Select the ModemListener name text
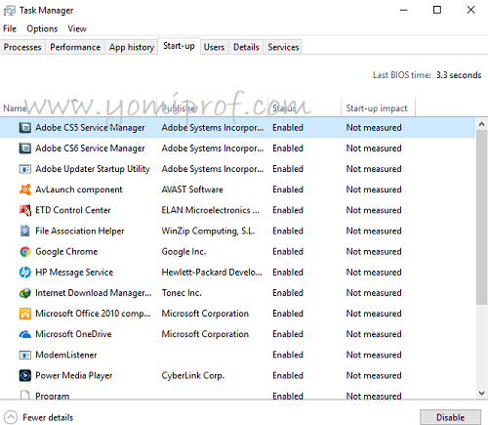Image resolution: width=488 pixels, height=425 pixels. 66,355
